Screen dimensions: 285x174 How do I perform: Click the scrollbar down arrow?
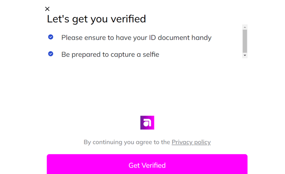click(245, 55)
